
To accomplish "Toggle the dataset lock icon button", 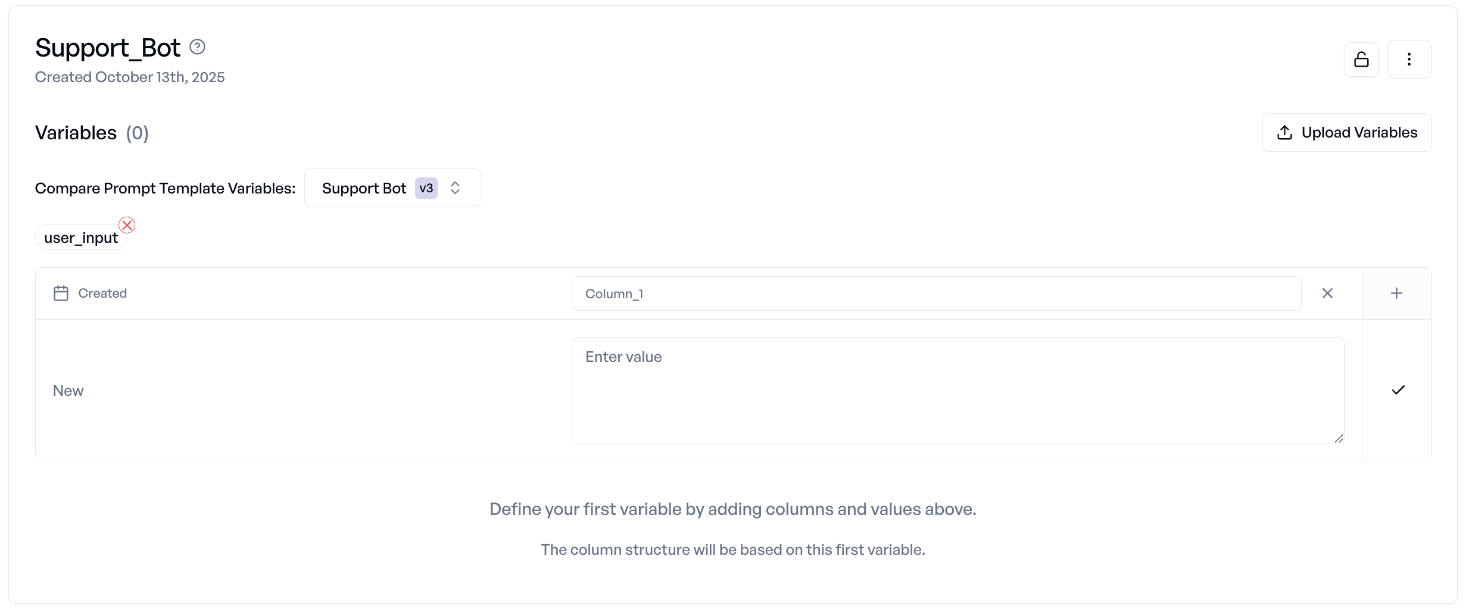I will pos(1361,60).
